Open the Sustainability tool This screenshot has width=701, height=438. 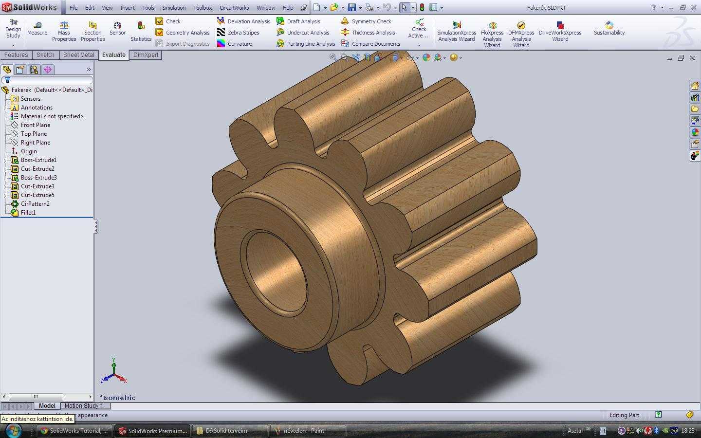[x=609, y=29]
